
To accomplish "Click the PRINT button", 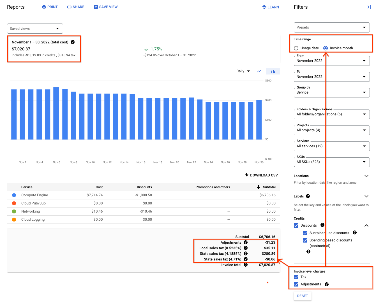I will 50,7.
